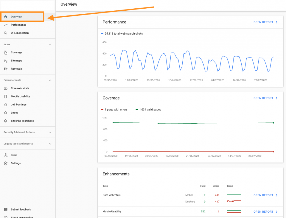Screen dimensions: 286x218
Task: Expand Legacy tools and reports
Action: click(50, 144)
